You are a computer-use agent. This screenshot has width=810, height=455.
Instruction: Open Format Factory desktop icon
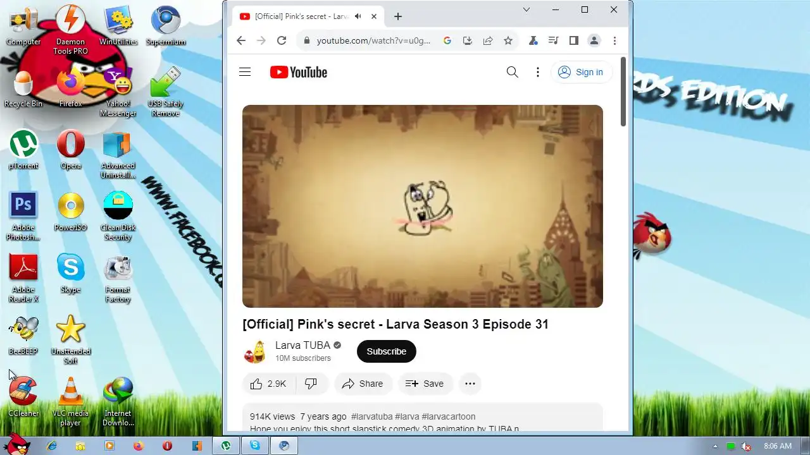coord(118,279)
